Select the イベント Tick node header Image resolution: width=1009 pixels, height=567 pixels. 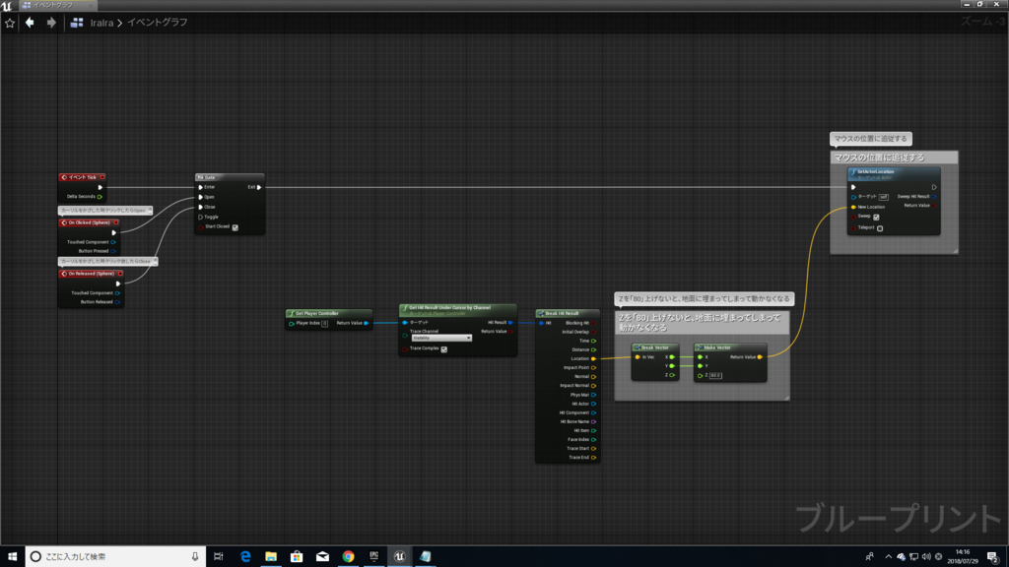83,177
